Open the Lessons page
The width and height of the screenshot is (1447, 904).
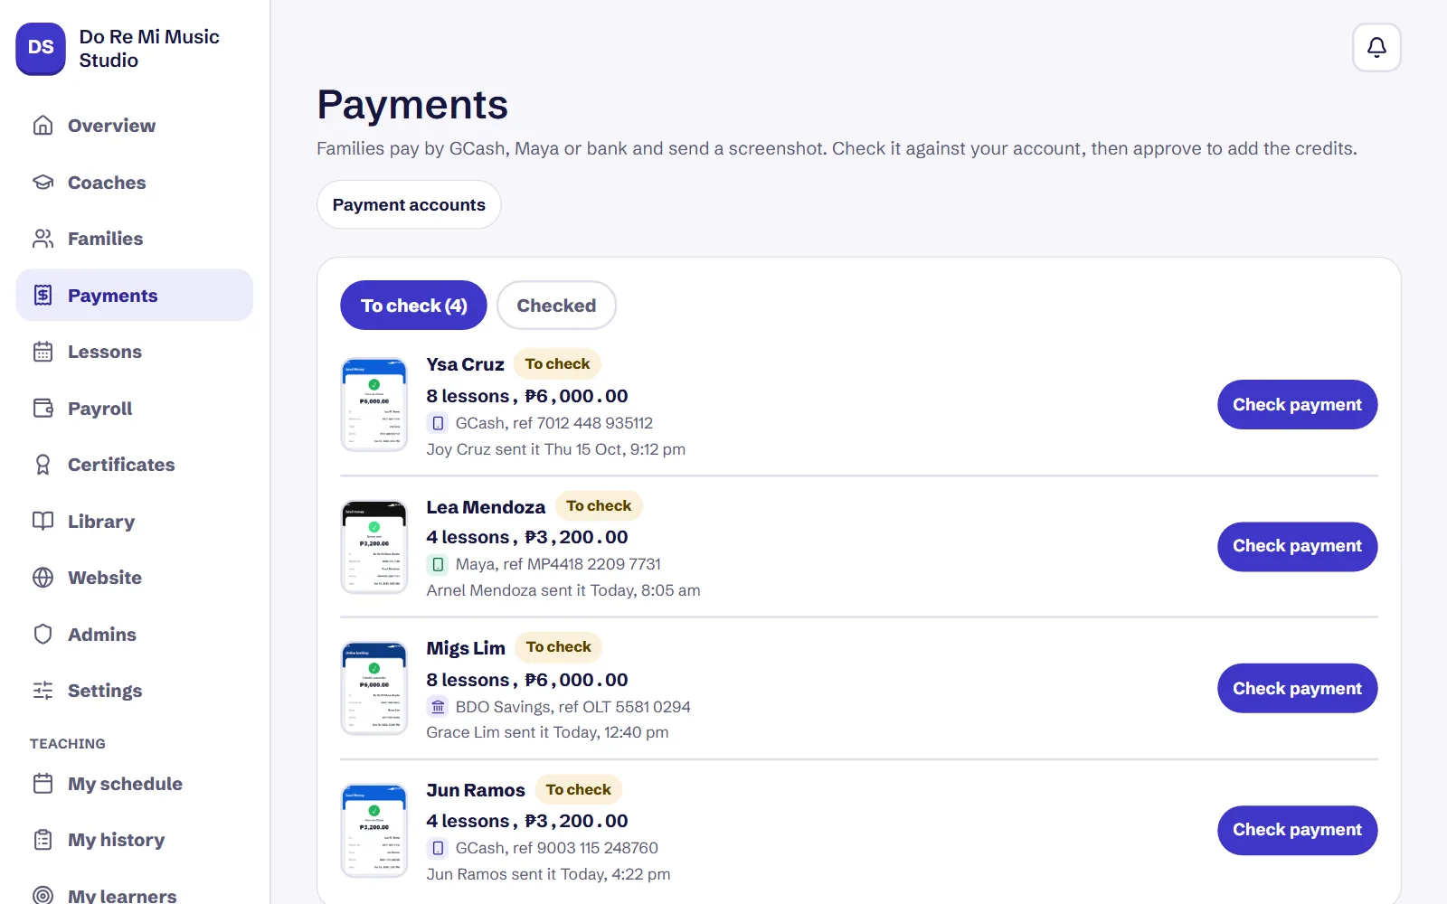[135, 352]
